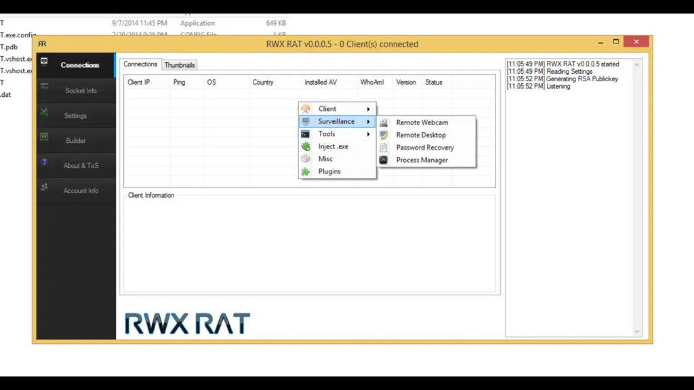Image resolution: width=694 pixels, height=390 pixels.
Task: Click the Remote Desktop icon in submenu
Action: [x=384, y=135]
